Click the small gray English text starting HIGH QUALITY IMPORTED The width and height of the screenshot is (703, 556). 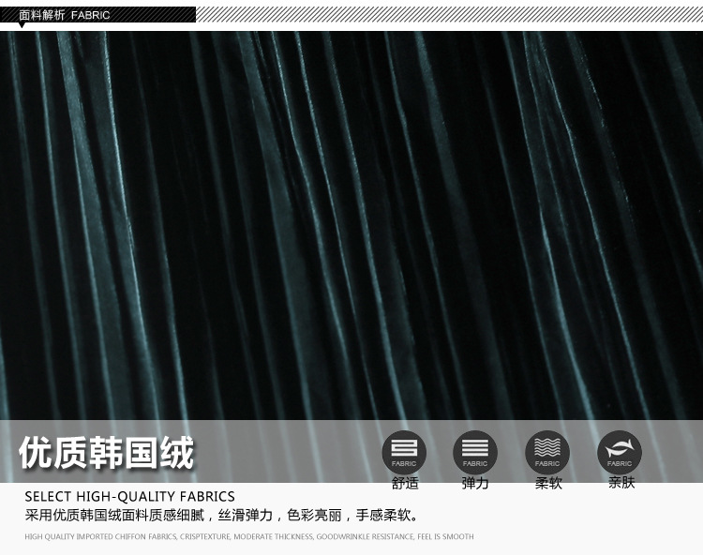(249, 536)
